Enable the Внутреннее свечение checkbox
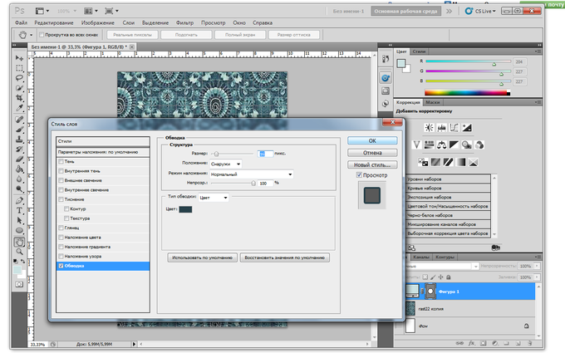 [61, 190]
